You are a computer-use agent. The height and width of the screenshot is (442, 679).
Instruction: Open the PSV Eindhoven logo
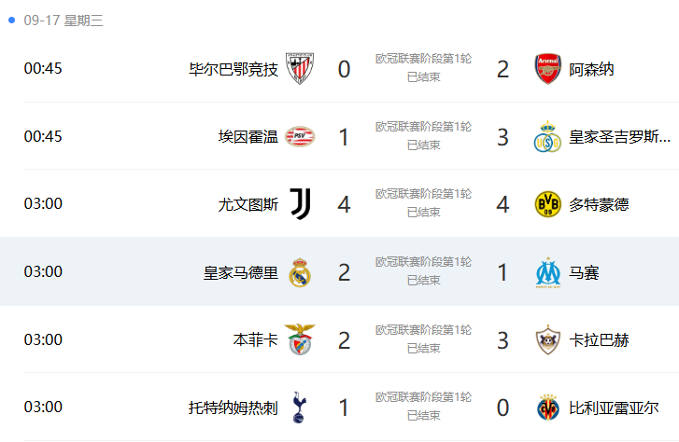click(300, 136)
